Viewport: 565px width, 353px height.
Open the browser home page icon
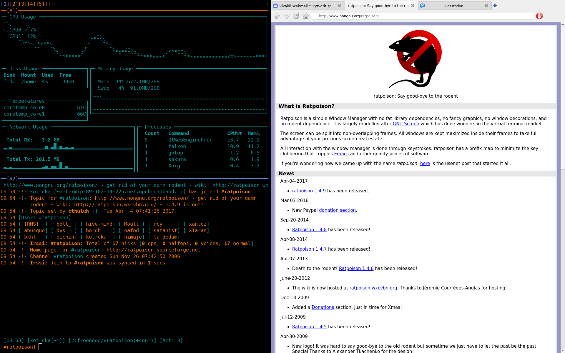[306, 16]
